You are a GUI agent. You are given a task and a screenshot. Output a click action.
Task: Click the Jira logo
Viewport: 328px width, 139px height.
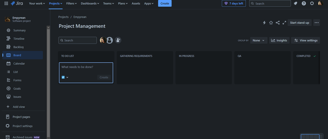click(17, 3)
